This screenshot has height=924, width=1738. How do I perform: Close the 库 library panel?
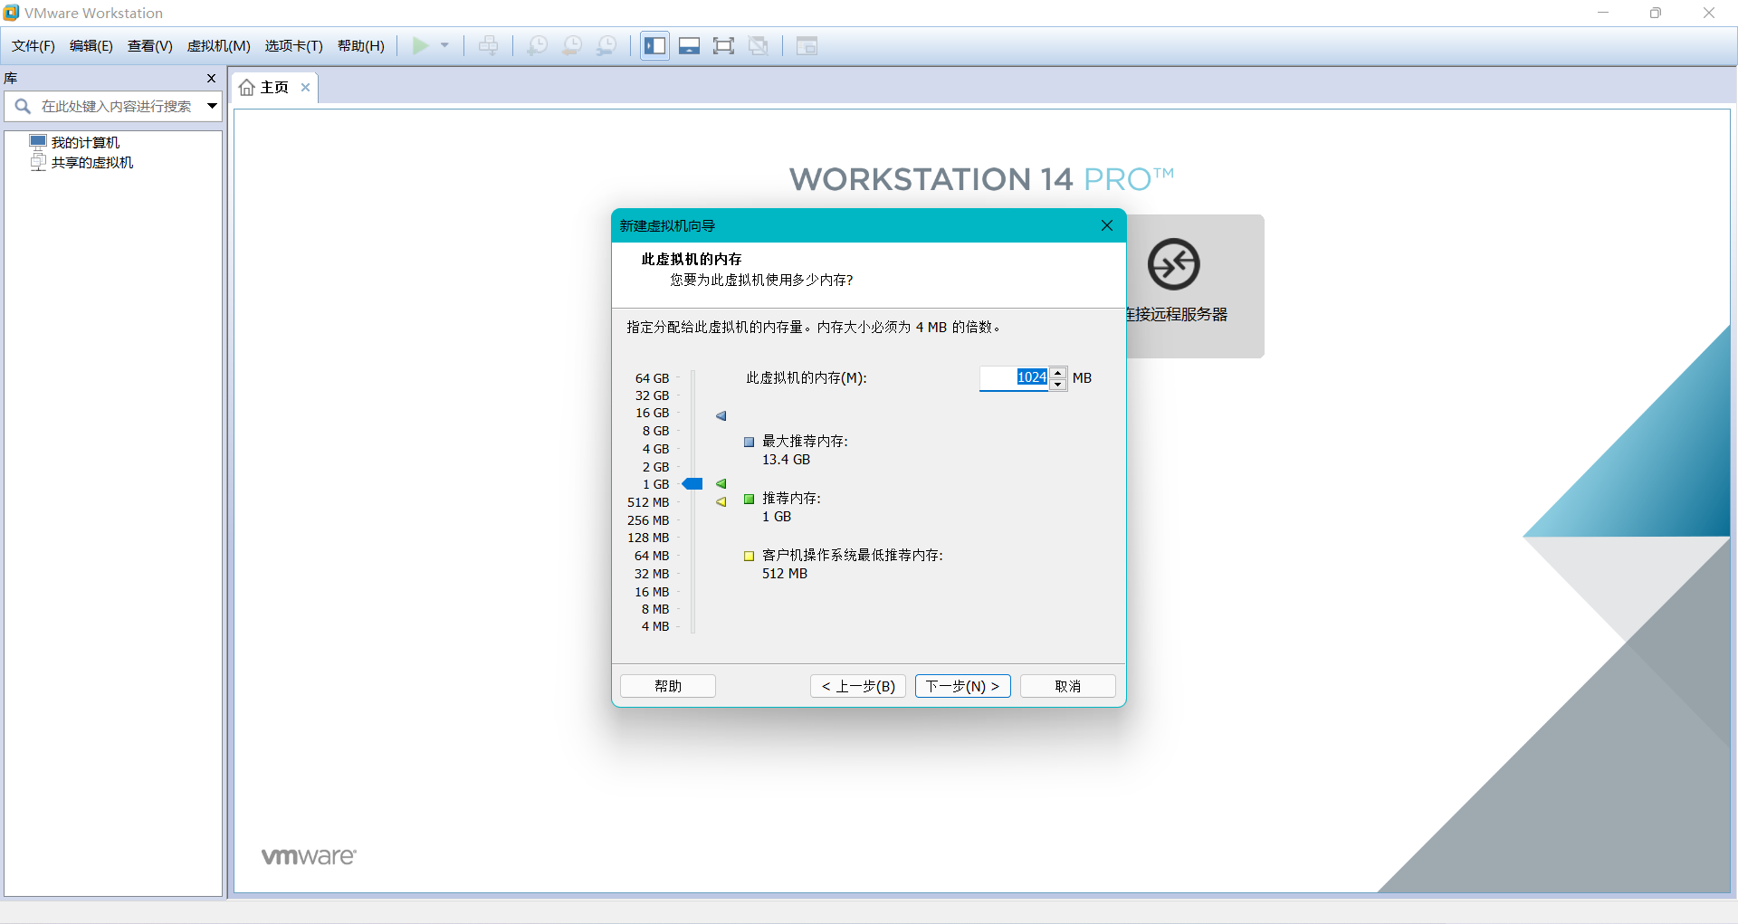pyautogui.click(x=211, y=79)
